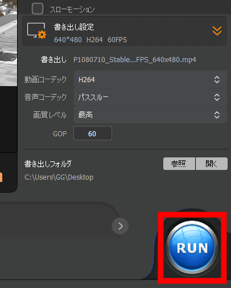
Task: Click the 書き出し設定 header title
Action: coord(74,27)
